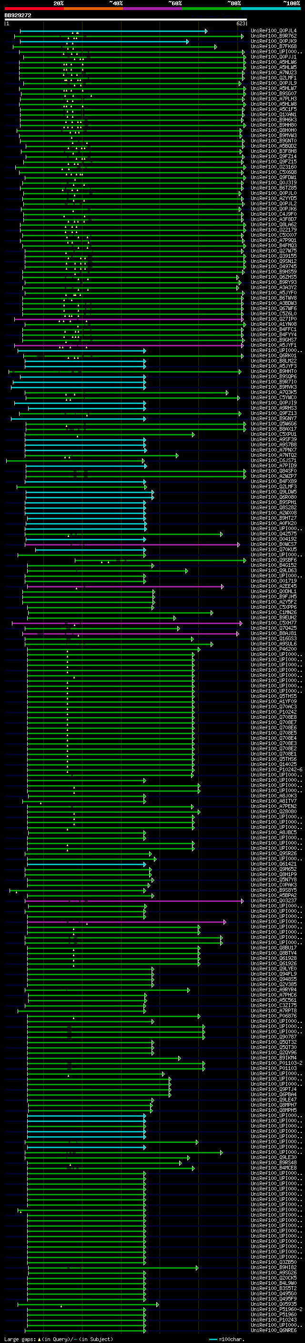The height and width of the screenshot is (1343, 305).
Task: Select the hit label UniRef100_O23160
Action: point(274,167)
